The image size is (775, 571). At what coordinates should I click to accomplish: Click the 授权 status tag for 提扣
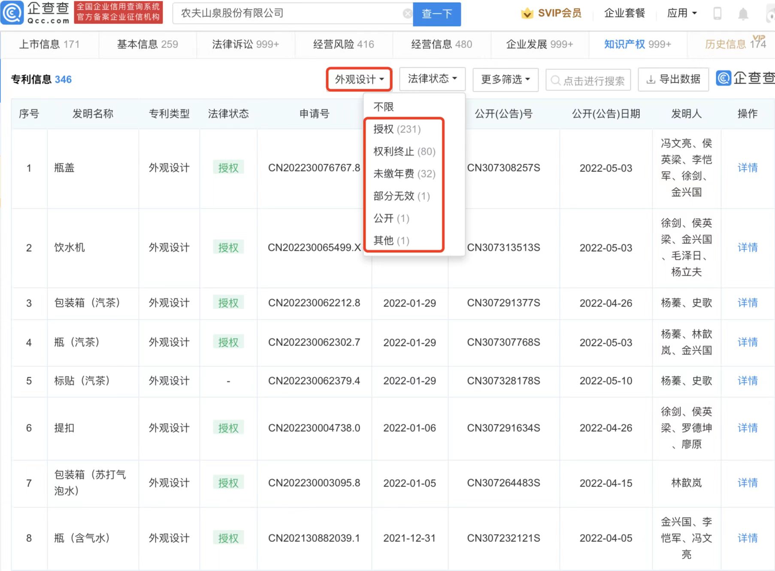(228, 427)
